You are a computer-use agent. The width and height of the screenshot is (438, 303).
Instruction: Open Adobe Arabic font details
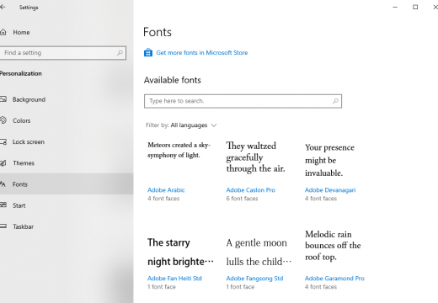coord(166,190)
